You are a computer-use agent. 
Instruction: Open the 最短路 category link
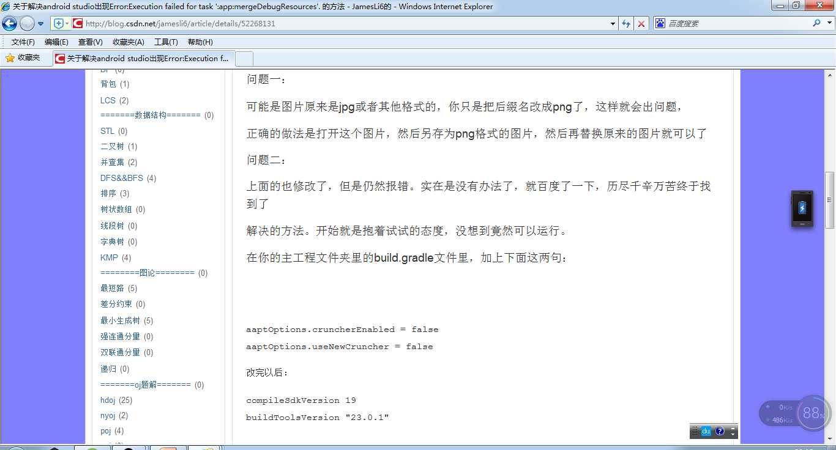click(x=112, y=288)
